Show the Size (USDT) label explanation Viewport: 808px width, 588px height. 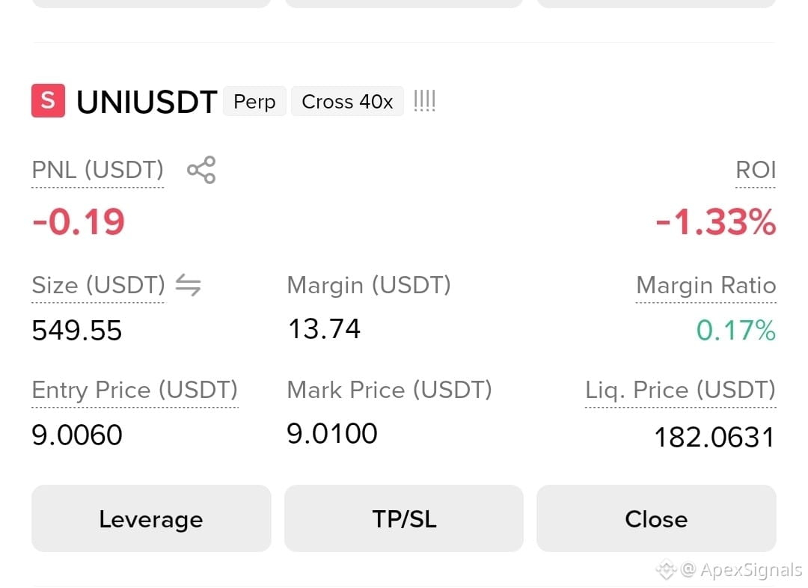click(99, 285)
